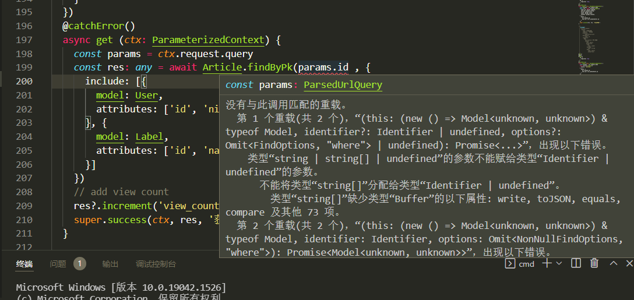Click the '// add view count' comment
The height and width of the screenshot is (300, 634).
coord(121,192)
